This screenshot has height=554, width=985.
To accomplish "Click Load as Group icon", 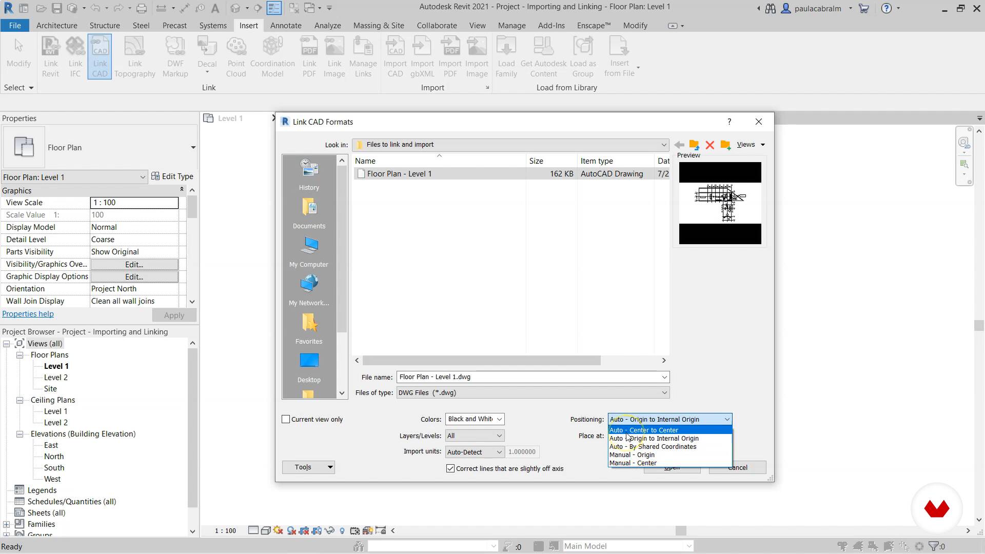I will [583, 57].
